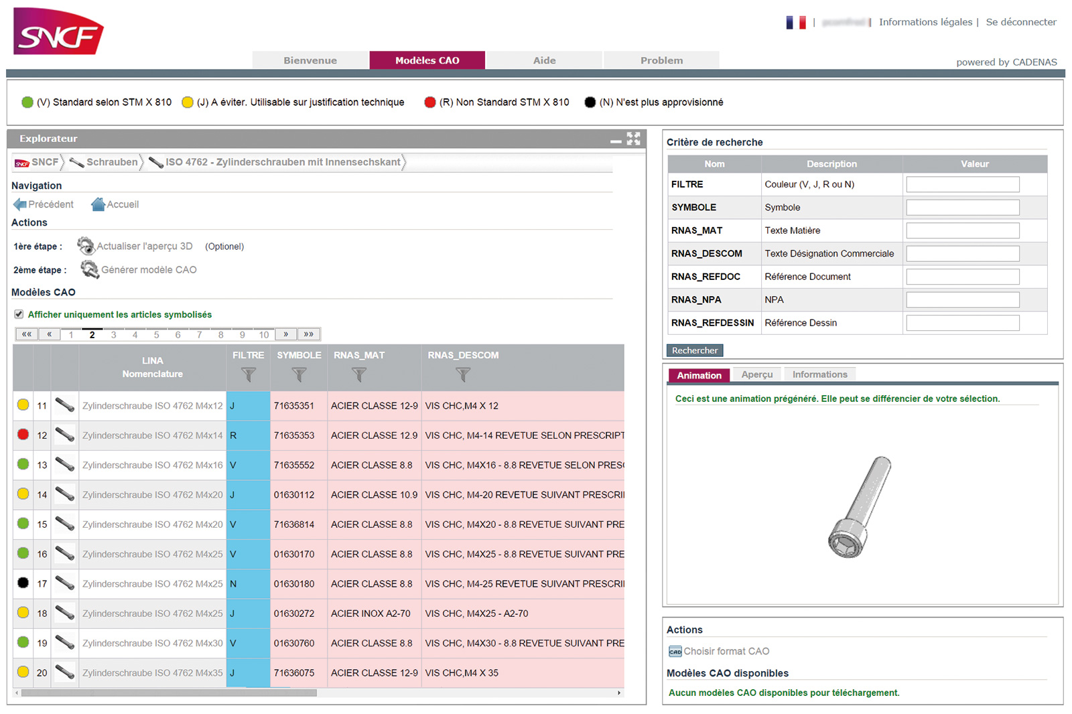This screenshot has width=1072, height=714.
Task: Uncheck Afficher uniquement les articles symbolisés
Action: pos(19,314)
